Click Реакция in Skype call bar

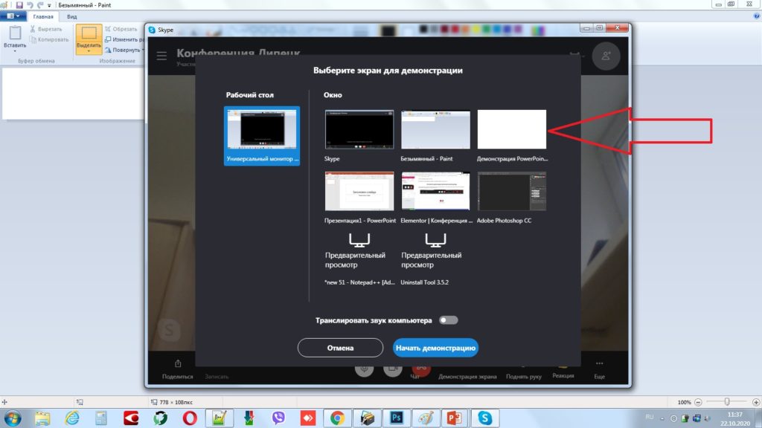point(563,375)
